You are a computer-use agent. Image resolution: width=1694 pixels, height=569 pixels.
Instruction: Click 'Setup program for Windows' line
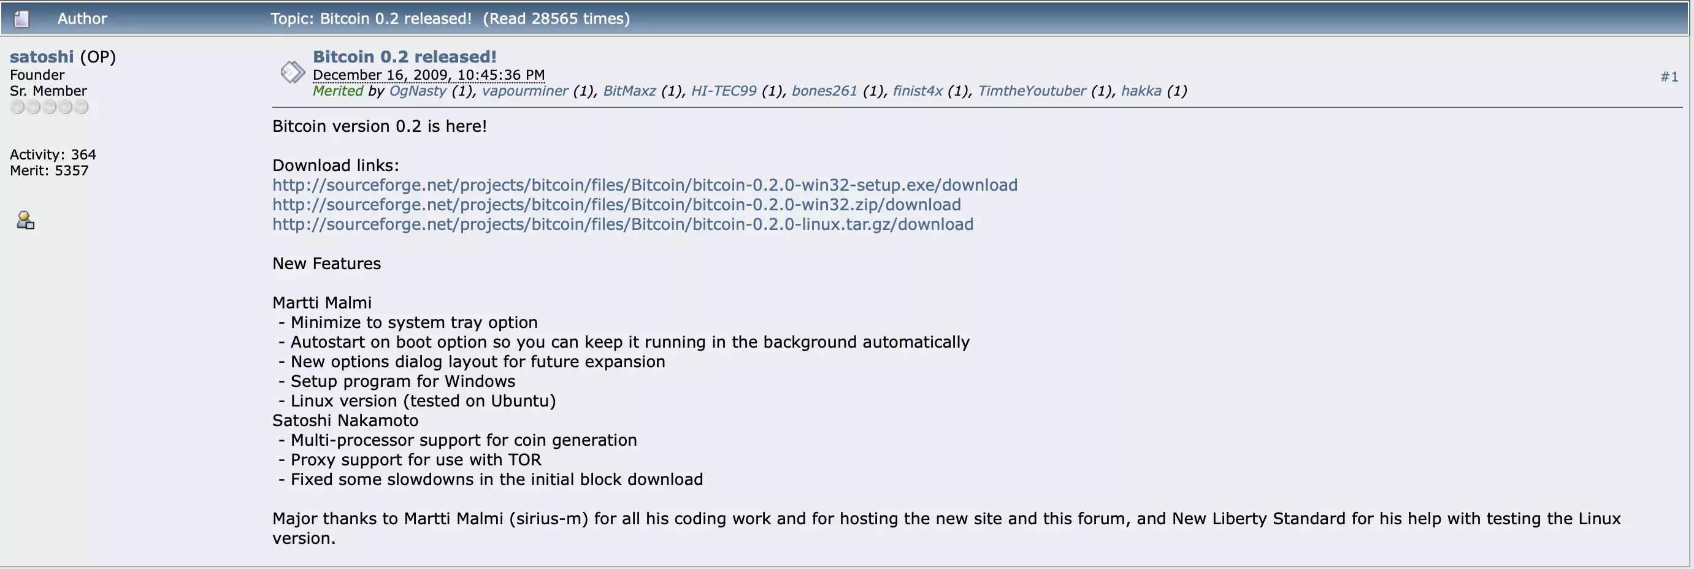pos(397,382)
